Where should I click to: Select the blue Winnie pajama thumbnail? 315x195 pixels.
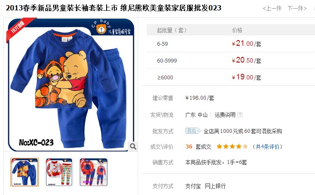coord(25,172)
